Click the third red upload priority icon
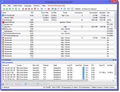This screenshot has height=92, width=120. pos(29,9)
